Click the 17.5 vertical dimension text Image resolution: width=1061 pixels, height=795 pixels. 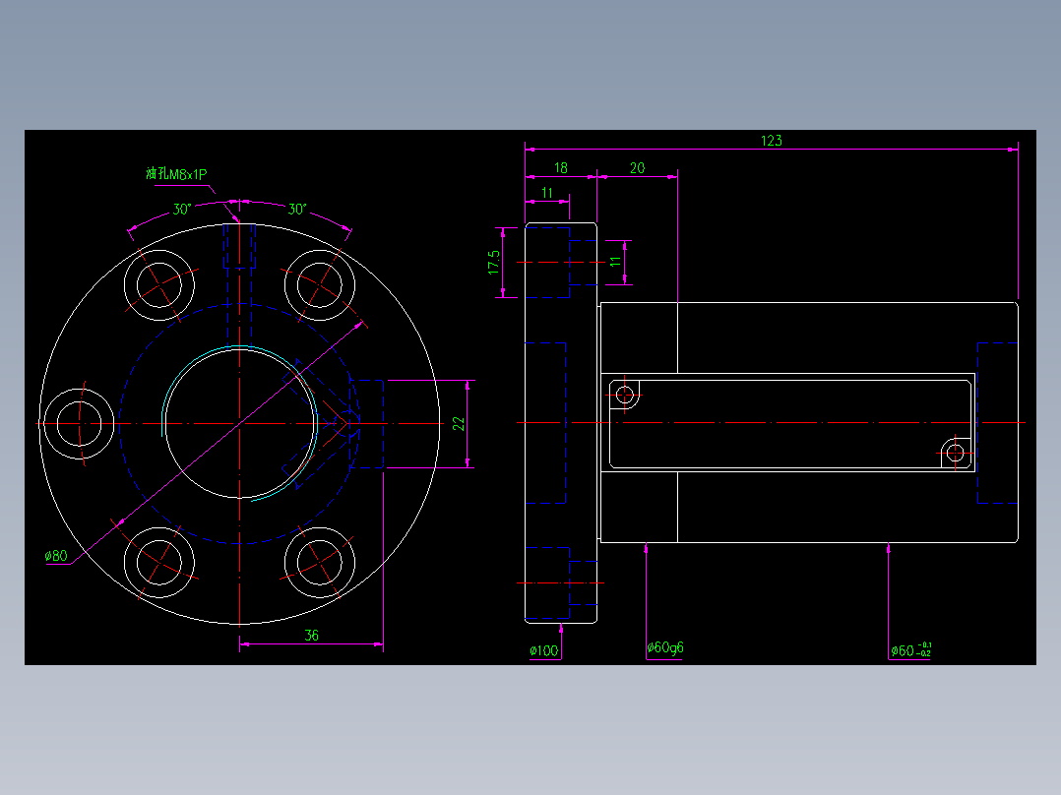click(494, 262)
